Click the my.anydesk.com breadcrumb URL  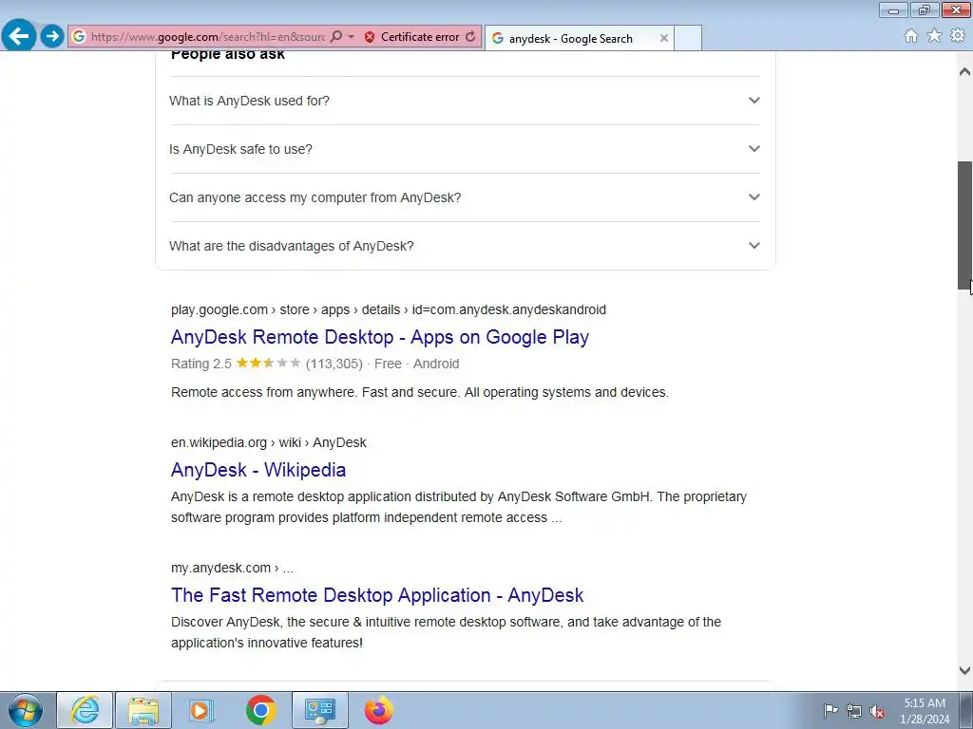click(x=232, y=568)
